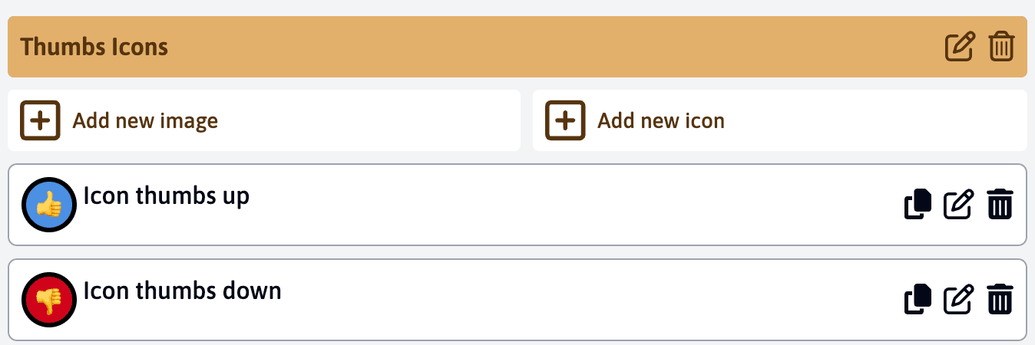Click the plus icon beside Add new icon
Viewport: 1035px width, 345px height.
[565, 120]
